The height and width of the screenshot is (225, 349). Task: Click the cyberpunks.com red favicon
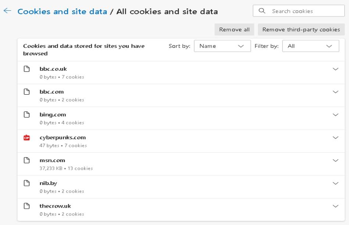pyautogui.click(x=27, y=137)
